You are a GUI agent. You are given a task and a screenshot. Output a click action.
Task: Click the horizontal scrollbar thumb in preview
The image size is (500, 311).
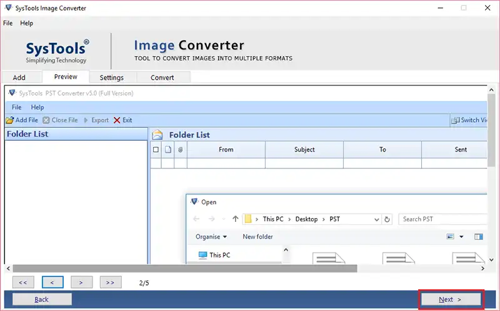point(185,269)
